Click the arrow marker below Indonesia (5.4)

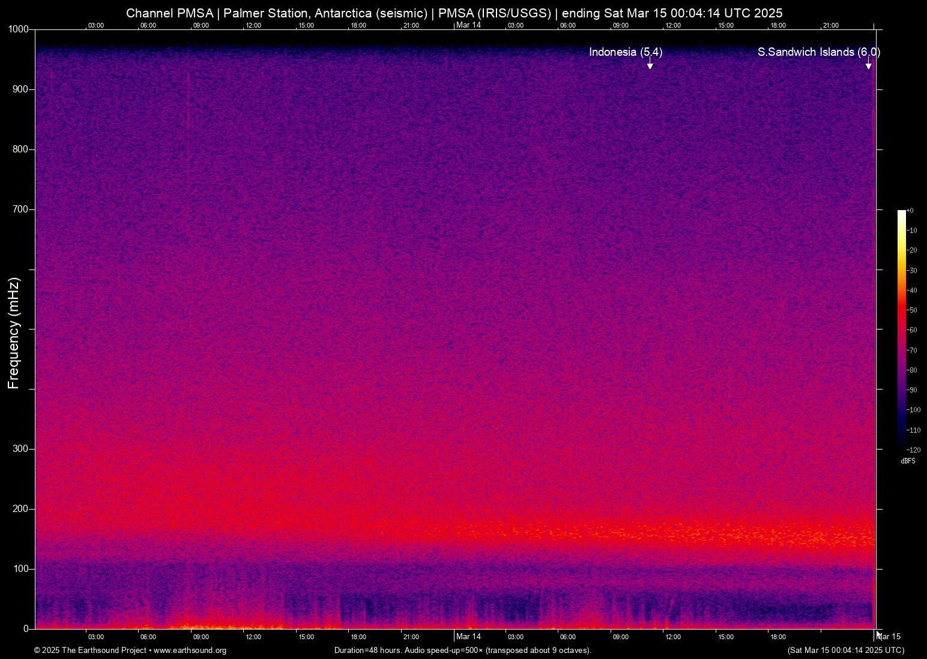(650, 65)
